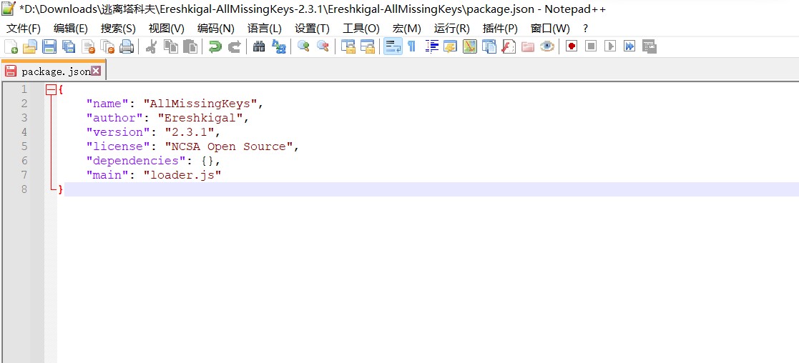Click the "AllMissingKeys" name value
The image size is (799, 363).
(201, 104)
